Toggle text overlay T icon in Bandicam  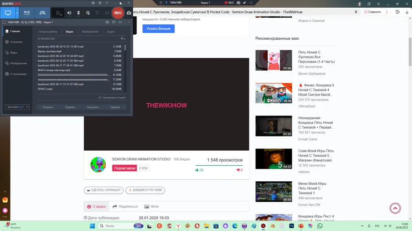[x=97, y=13]
